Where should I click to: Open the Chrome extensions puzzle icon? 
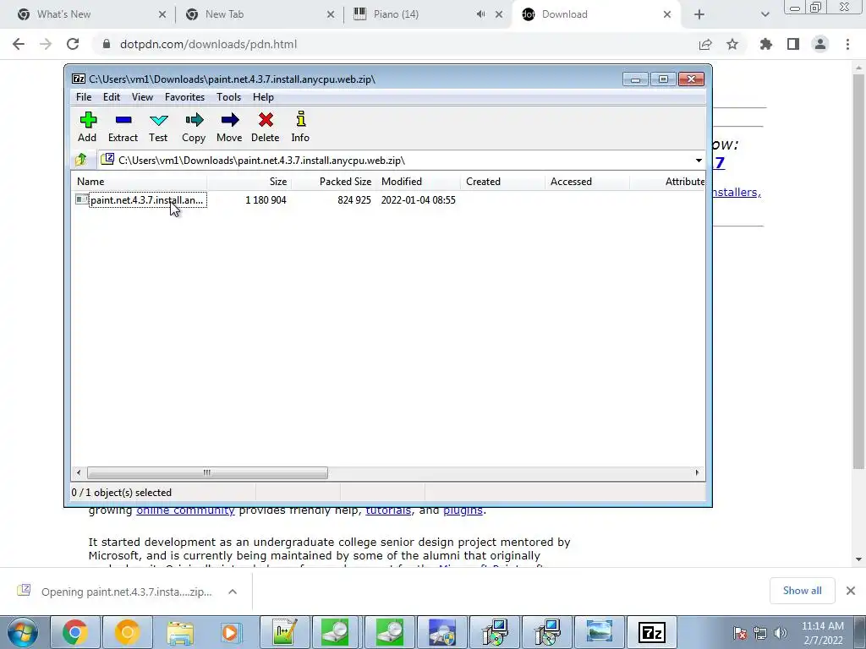coord(766,44)
